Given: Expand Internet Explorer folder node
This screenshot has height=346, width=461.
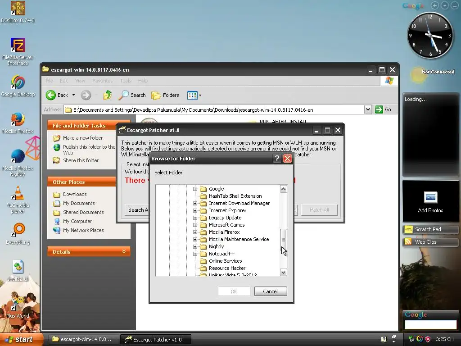Looking at the screenshot, I should coord(195,210).
